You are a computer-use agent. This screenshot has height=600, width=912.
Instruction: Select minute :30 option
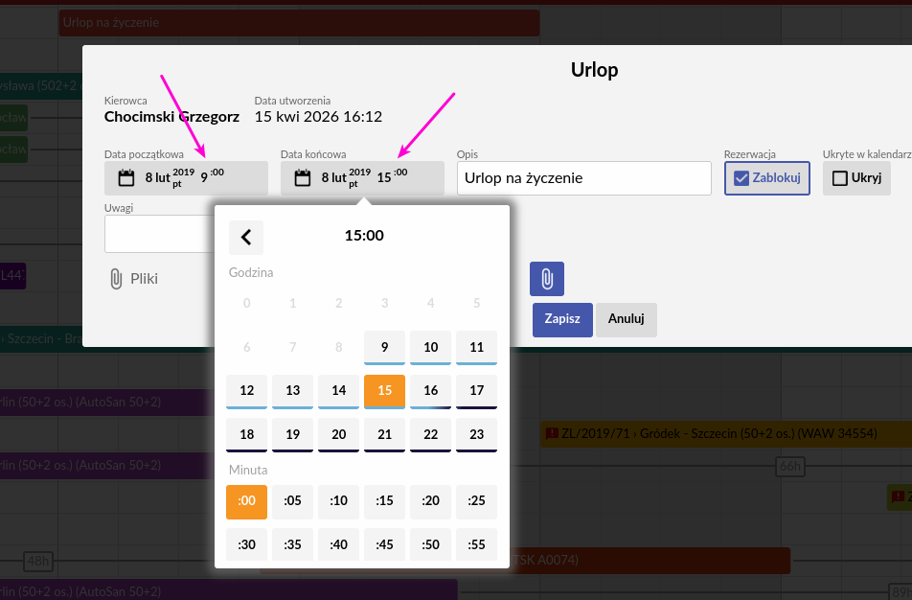click(x=246, y=544)
